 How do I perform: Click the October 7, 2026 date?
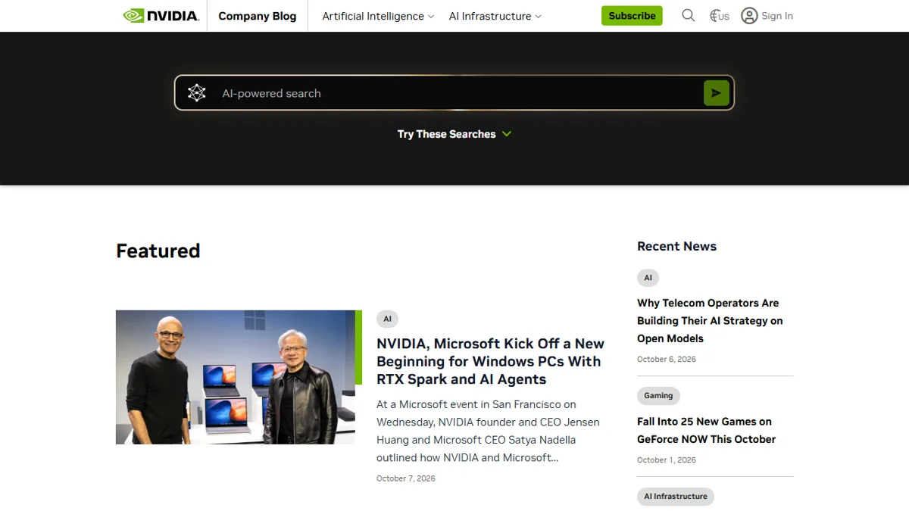[x=406, y=478]
